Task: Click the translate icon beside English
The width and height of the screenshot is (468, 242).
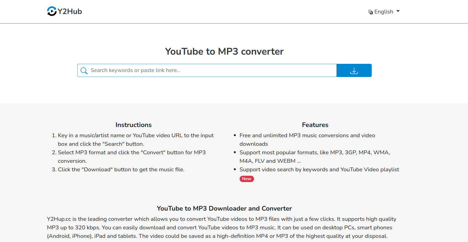Action: coord(371,12)
